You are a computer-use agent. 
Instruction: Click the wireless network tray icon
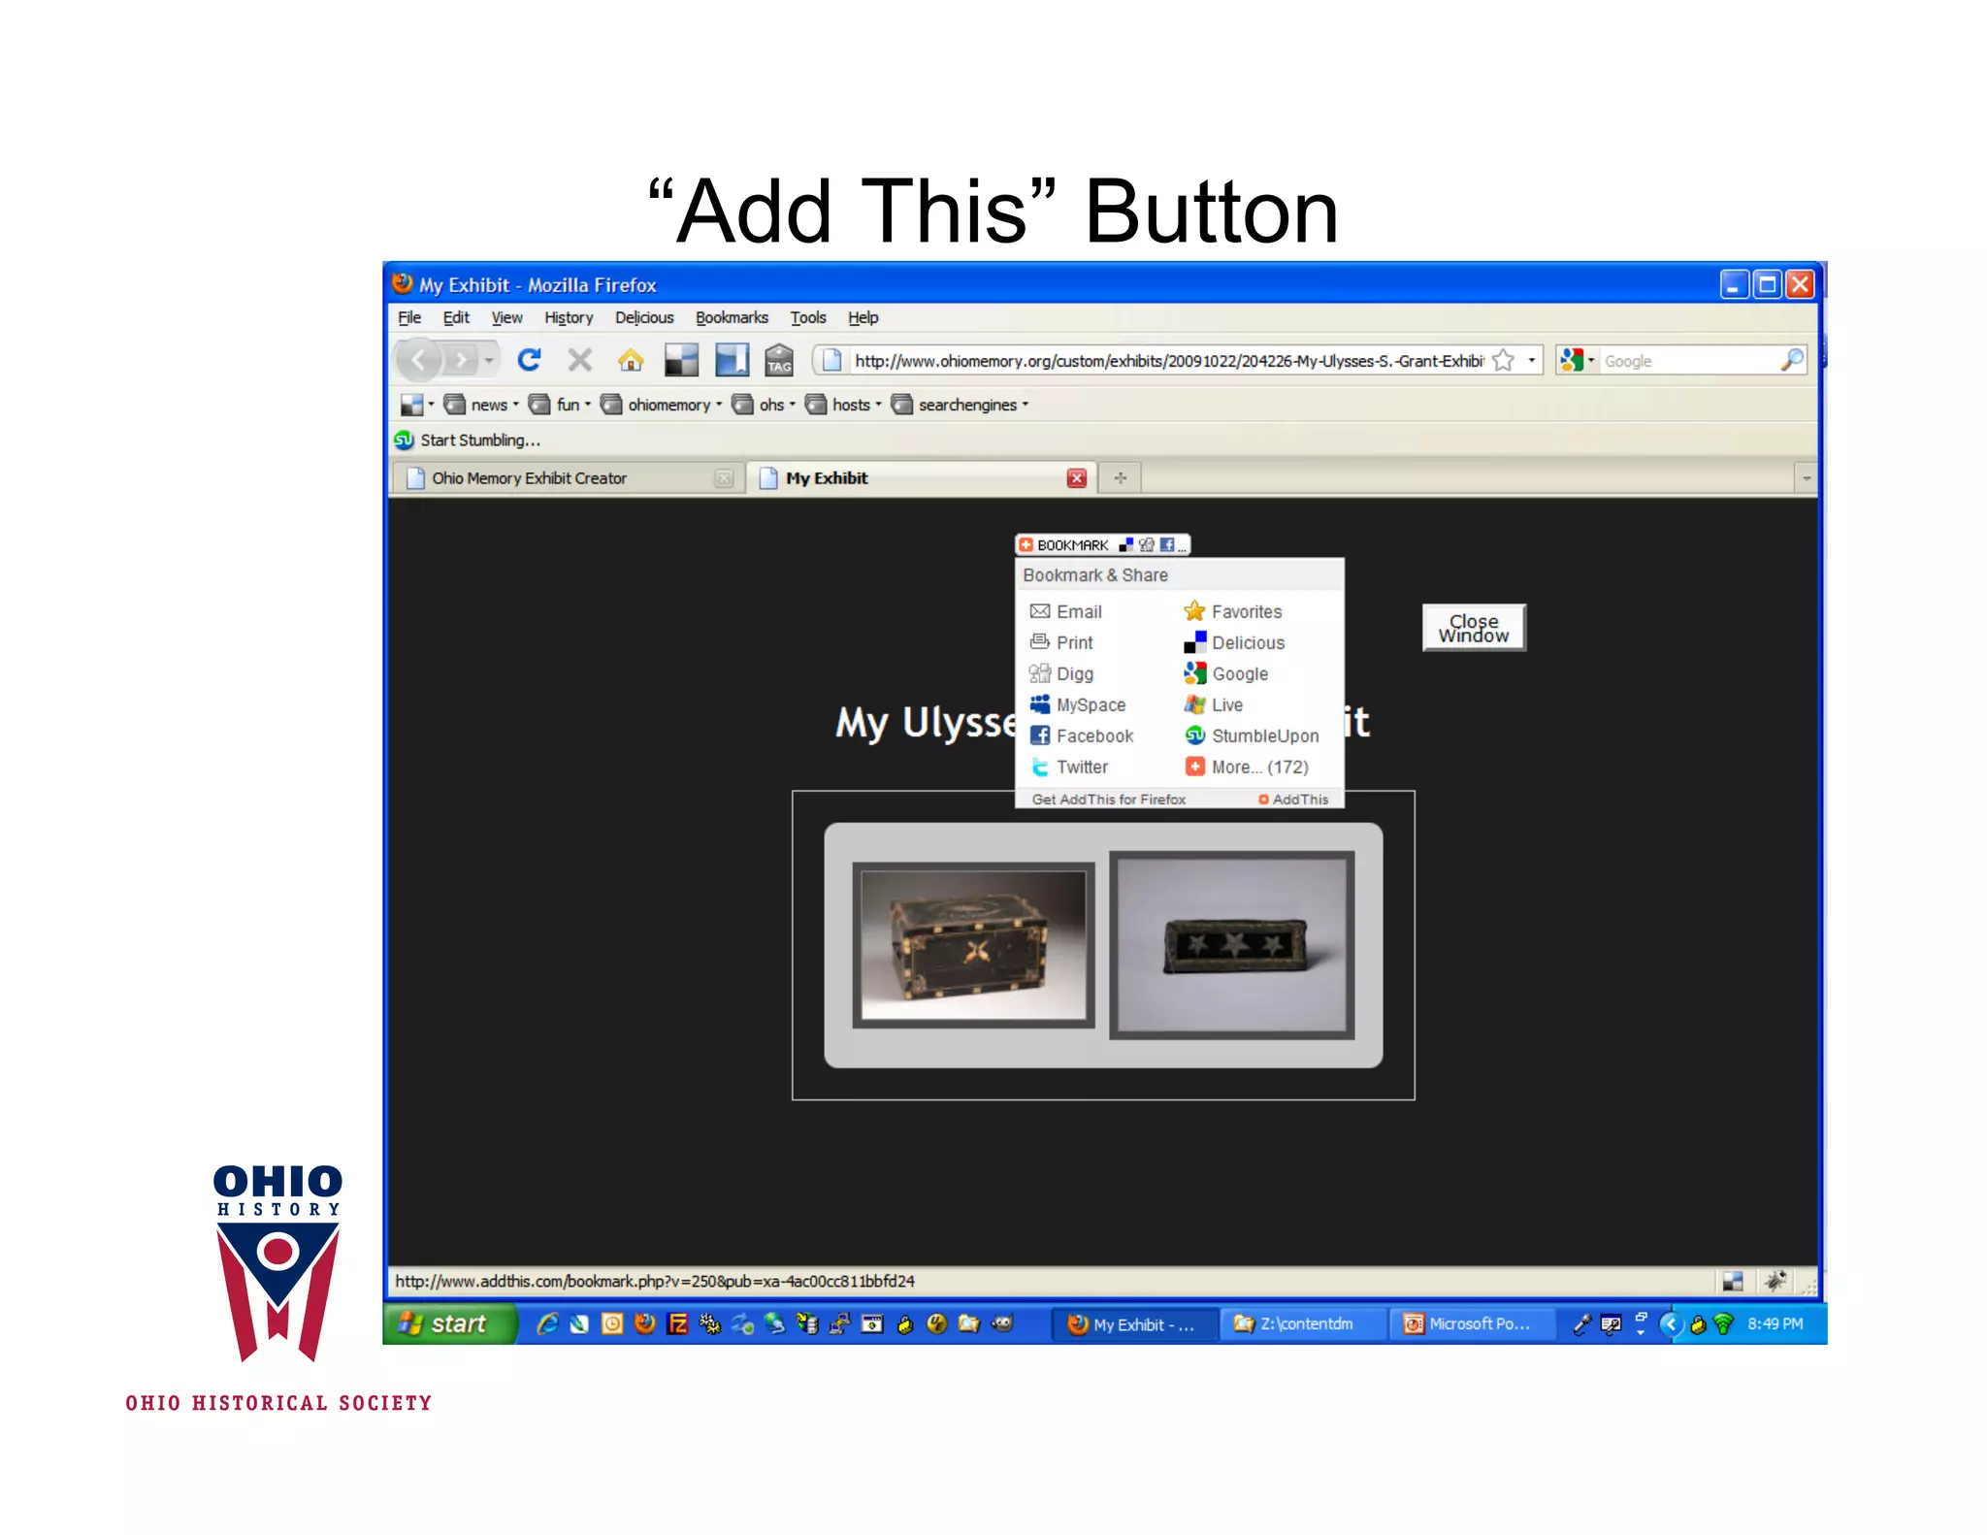[1723, 1323]
